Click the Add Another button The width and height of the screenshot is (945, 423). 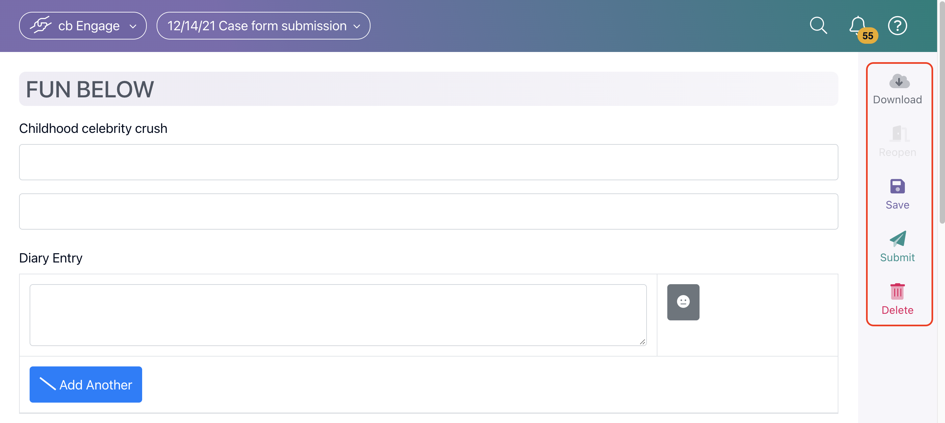point(86,385)
